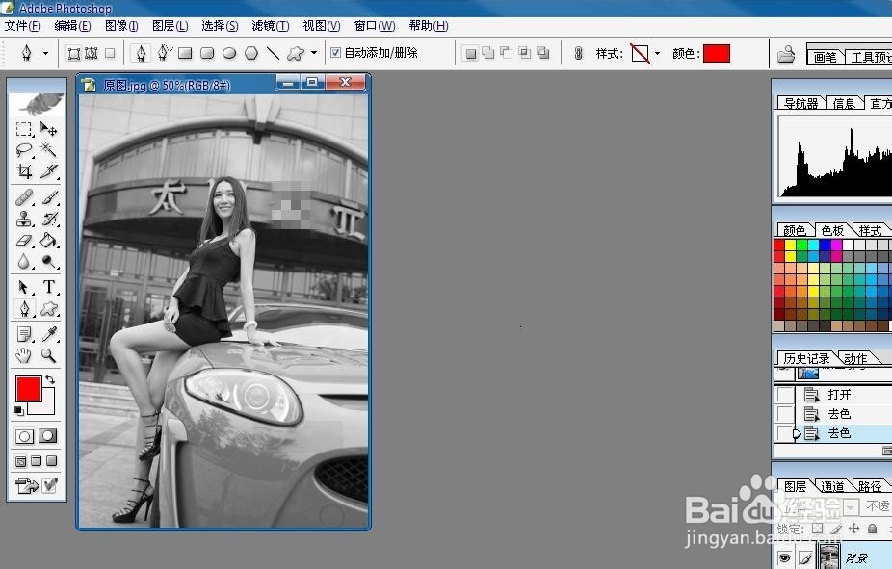Toggle layer style link chain icon
Screen dimensions: 892x569
(x=579, y=53)
